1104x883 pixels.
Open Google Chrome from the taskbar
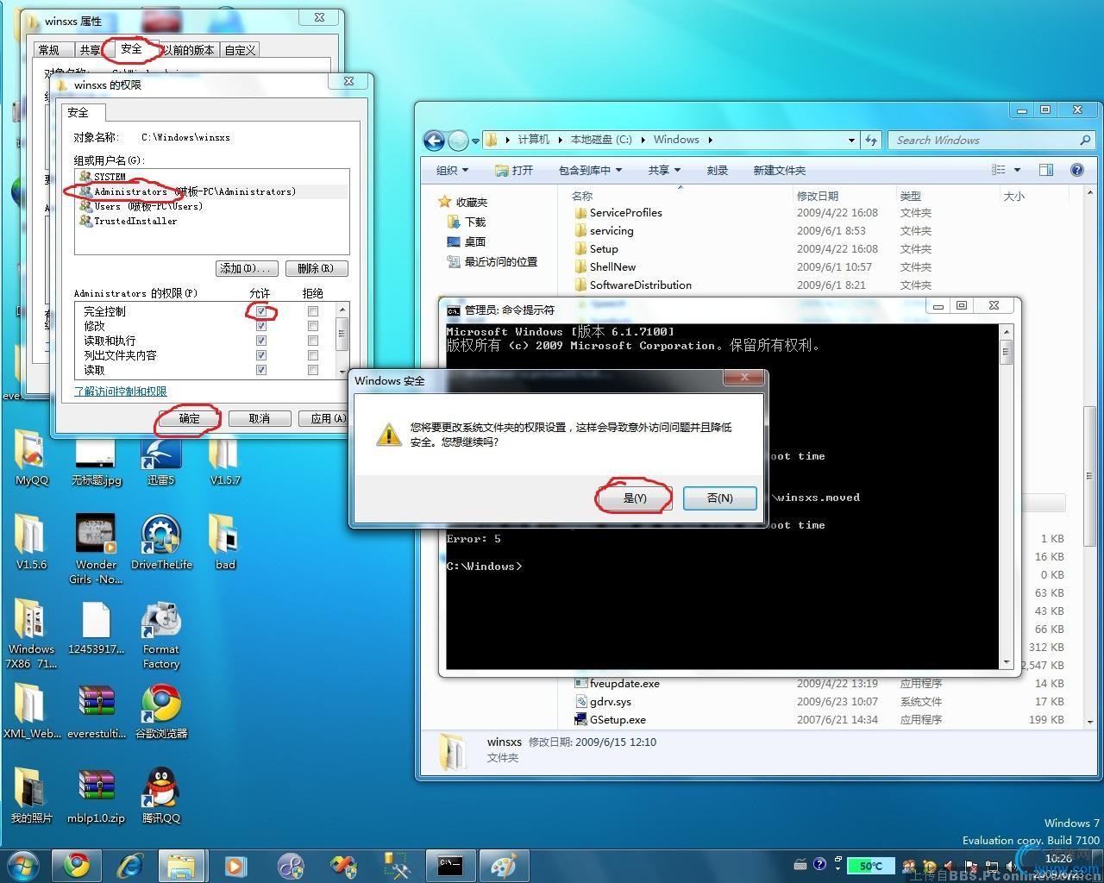pos(77,865)
